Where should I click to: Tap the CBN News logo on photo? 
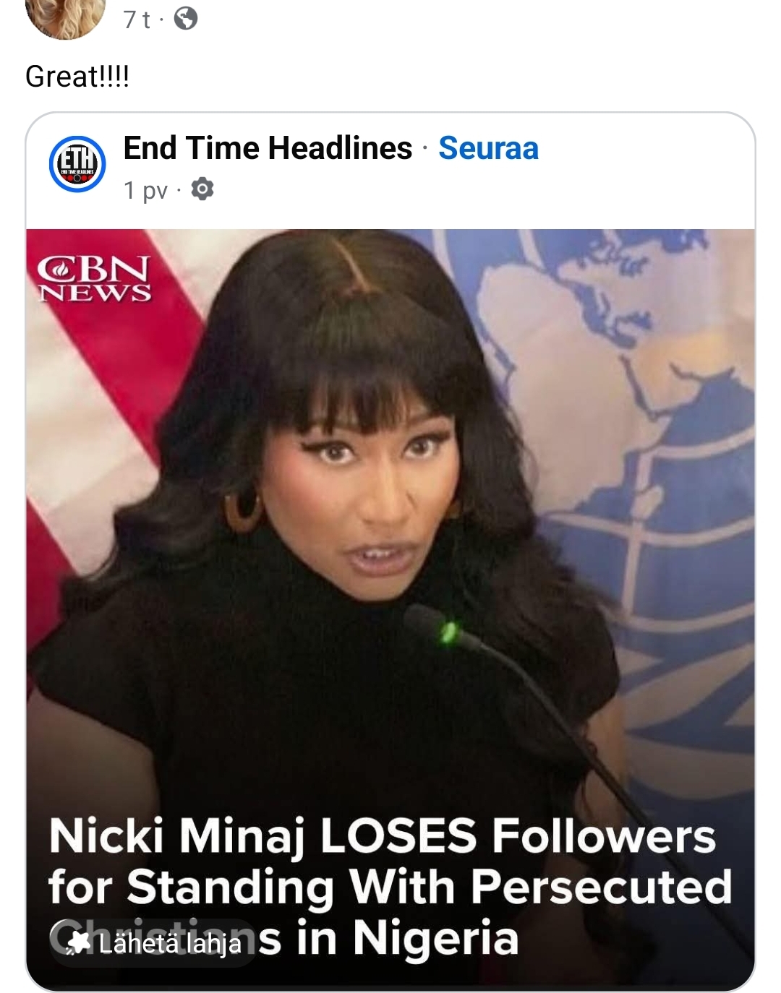pos(94,278)
